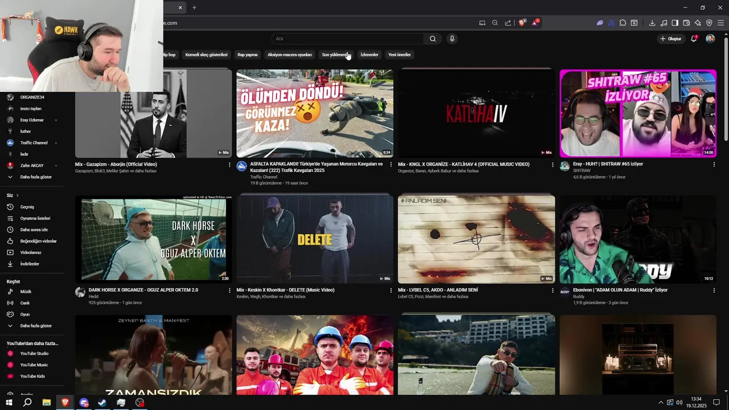Viewport: 729px width, 410px height.
Task: Select the Rap yapma filter chip
Action: point(247,55)
